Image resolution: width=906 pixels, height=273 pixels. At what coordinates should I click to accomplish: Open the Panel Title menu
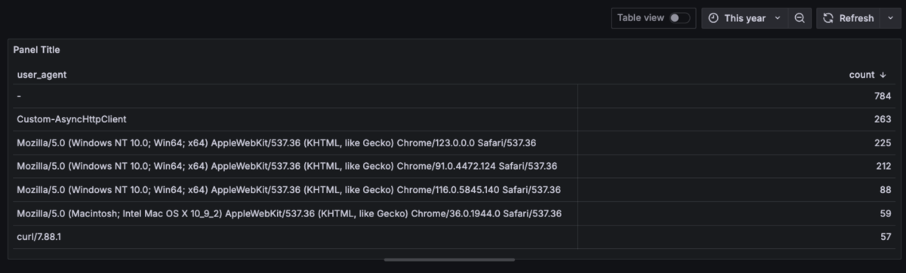click(x=36, y=50)
